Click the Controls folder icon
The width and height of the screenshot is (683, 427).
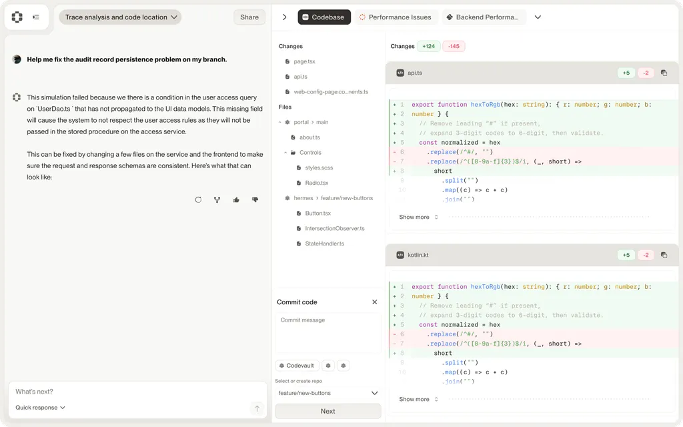[293, 153]
